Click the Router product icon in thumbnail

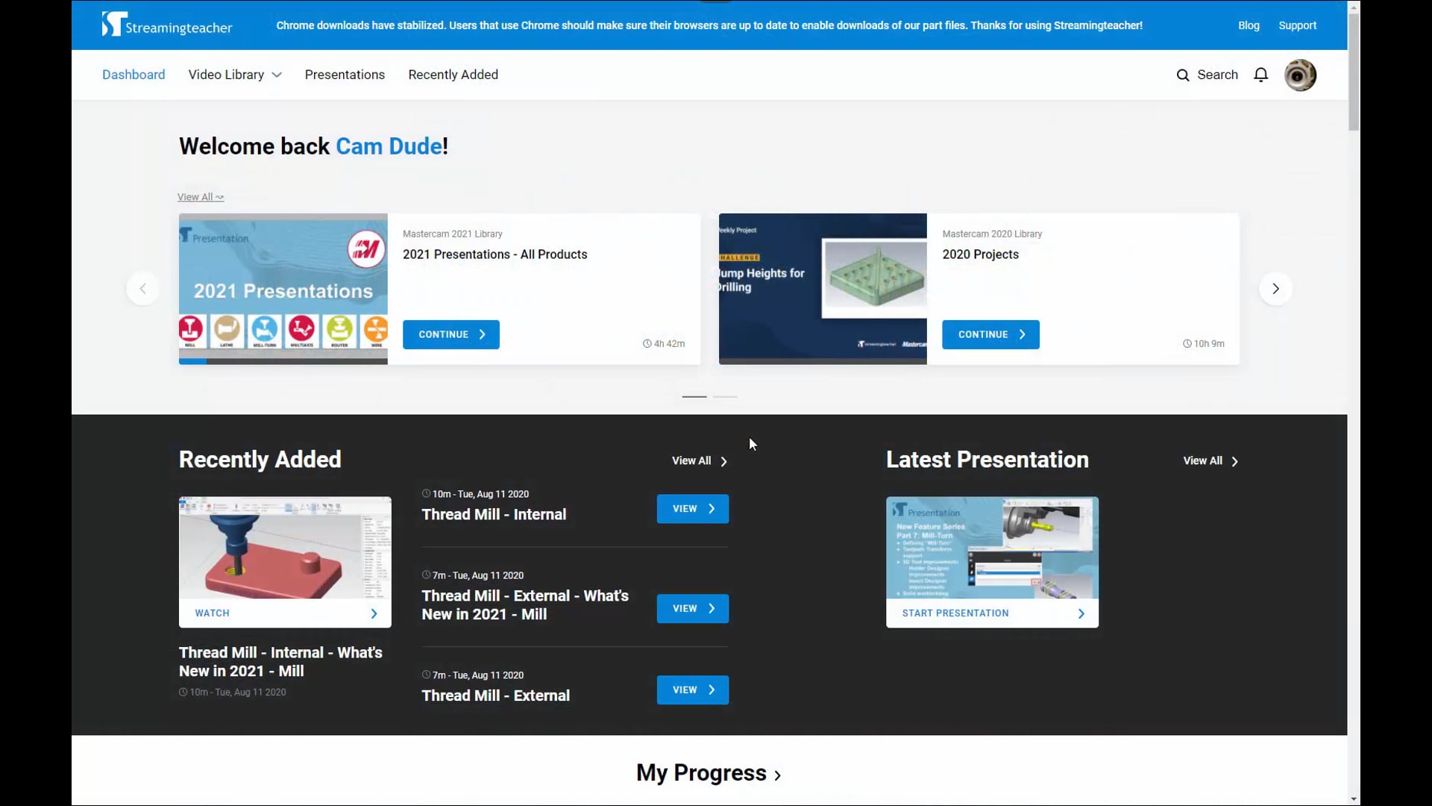[339, 331]
